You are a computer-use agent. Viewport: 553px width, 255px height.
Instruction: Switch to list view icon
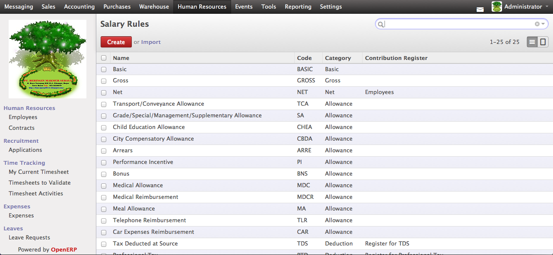pos(532,42)
